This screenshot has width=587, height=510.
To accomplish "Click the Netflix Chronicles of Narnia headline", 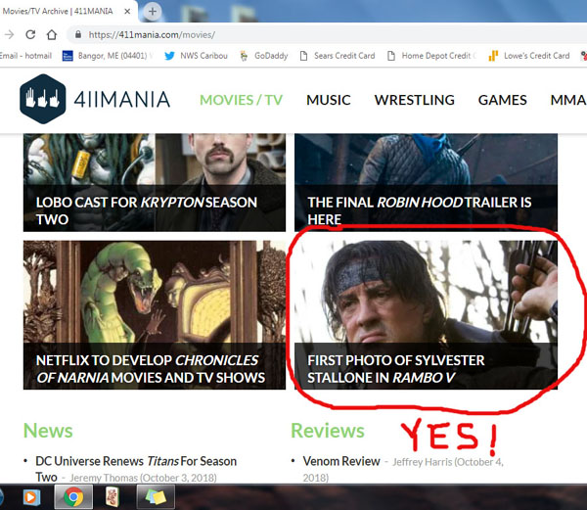I will point(151,369).
